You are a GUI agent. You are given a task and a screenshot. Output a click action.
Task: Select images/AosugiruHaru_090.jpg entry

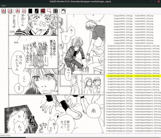(x=120, y=84)
